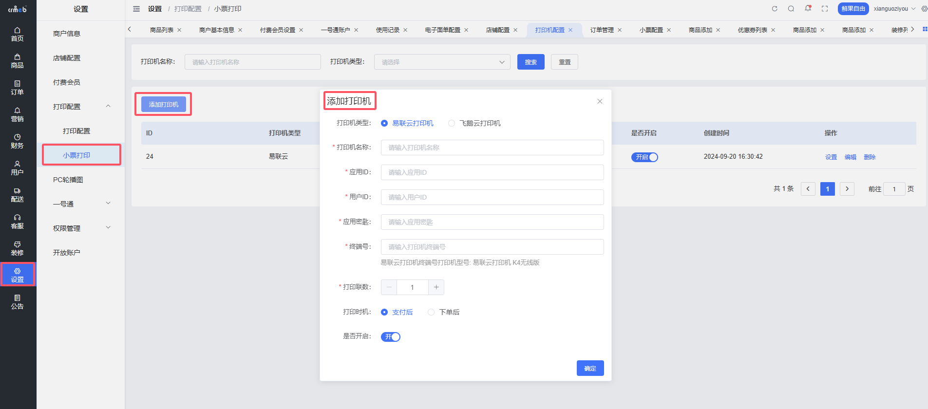The height and width of the screenshot is (409, 928).
Task: Open 店铺配置 in settings menu
Action: click(67, 58)
